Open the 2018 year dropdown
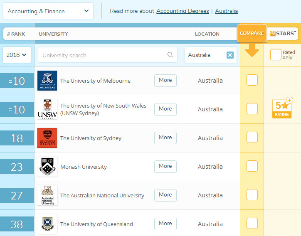Screen dimensions: 301x236 (17, 55)
